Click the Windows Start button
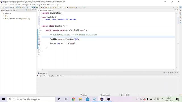This screenshot has width=182, height=102. click(x=3, y=99)
